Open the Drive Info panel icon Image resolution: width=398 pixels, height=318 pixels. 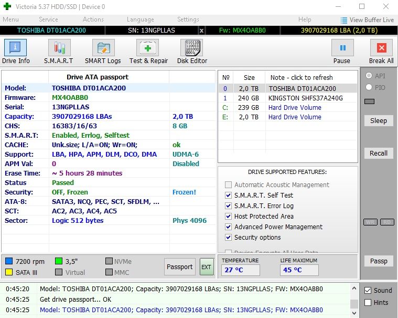[15, 48]
